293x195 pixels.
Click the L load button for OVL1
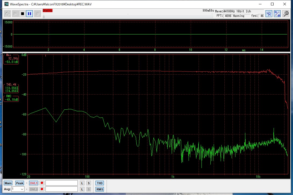click(82, 183)
